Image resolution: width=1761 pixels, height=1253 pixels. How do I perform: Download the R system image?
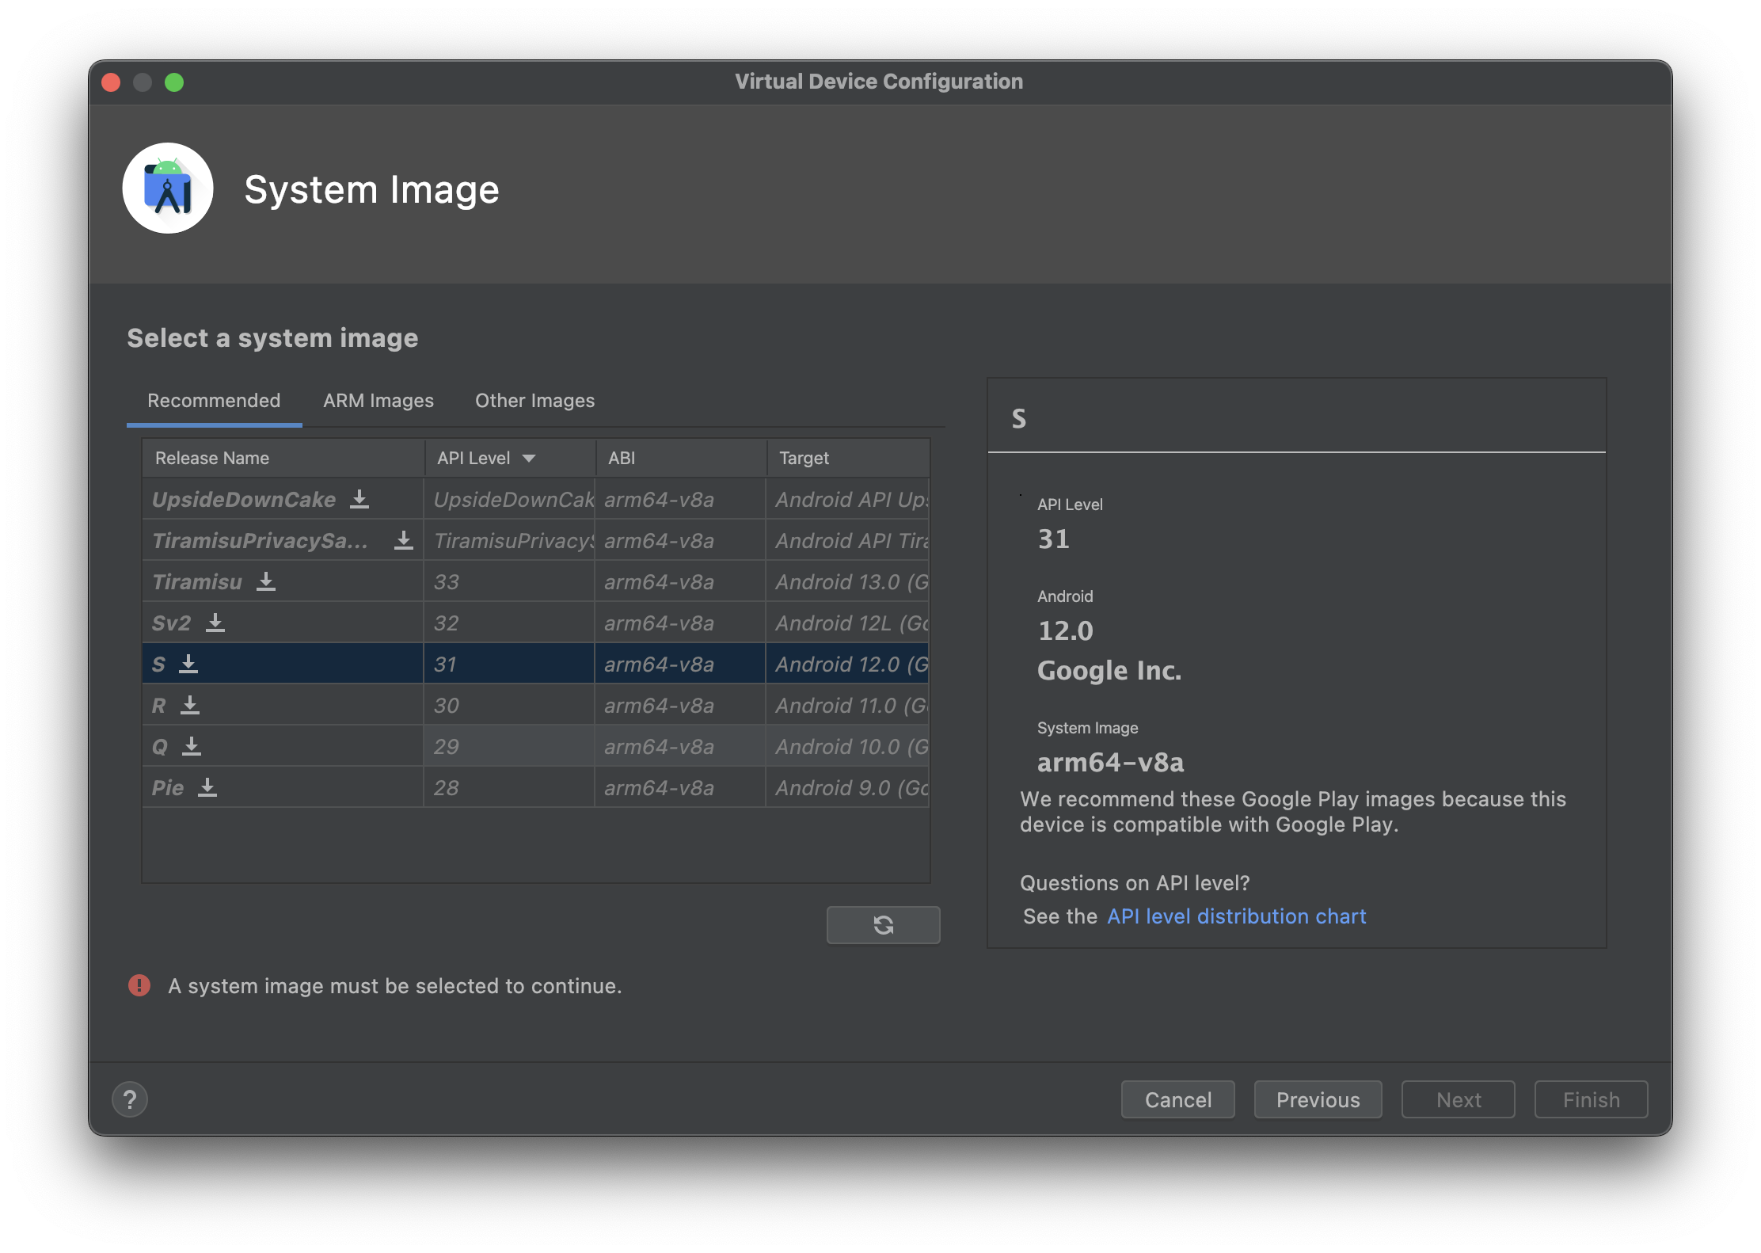(190, 705)
